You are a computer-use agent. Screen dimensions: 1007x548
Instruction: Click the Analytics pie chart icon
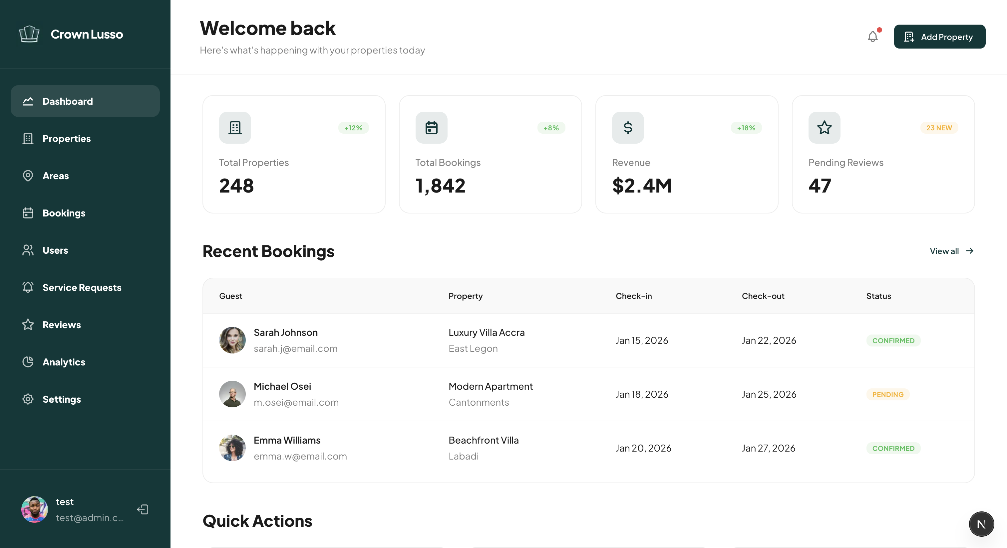[28, 362]
